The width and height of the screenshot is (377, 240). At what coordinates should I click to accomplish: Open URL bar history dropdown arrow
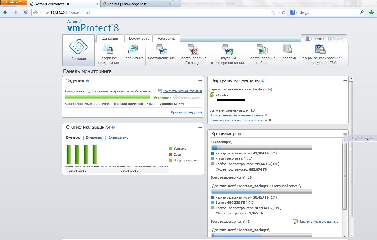click(279, 13)
